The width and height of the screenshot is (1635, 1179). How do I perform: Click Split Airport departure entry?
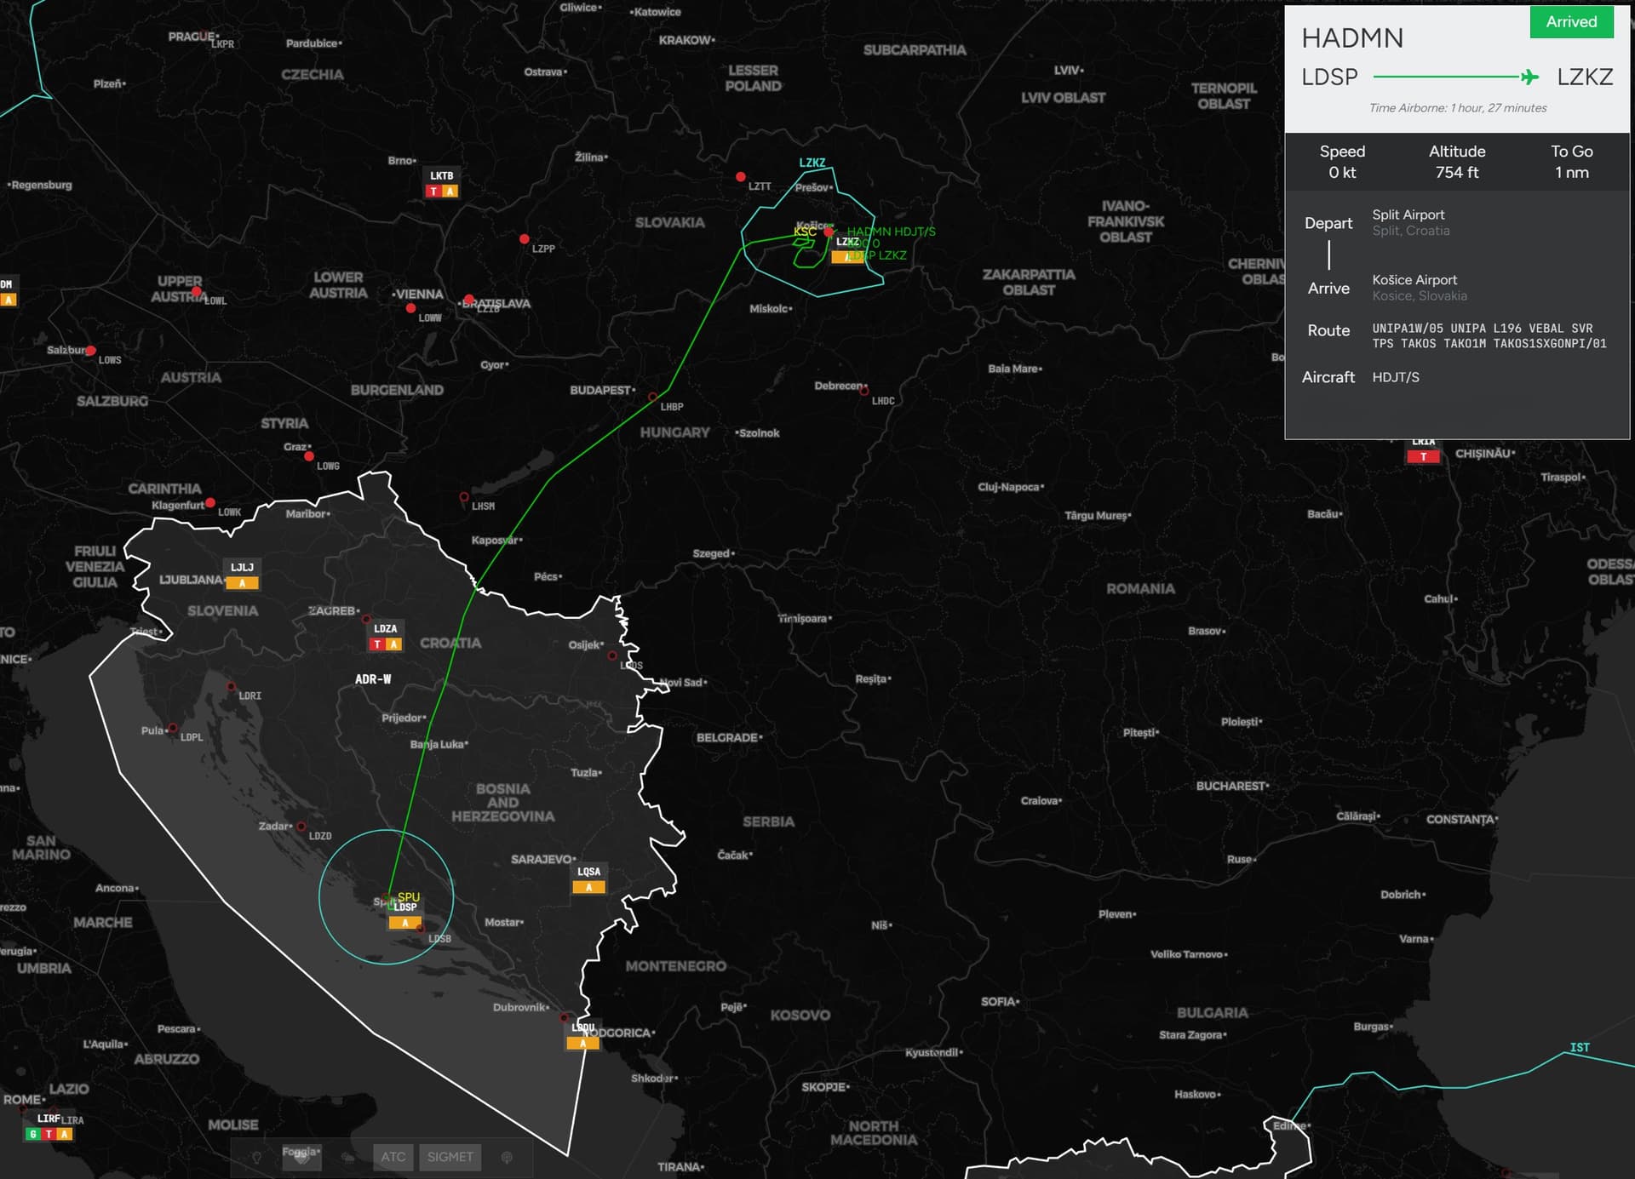1408,215
